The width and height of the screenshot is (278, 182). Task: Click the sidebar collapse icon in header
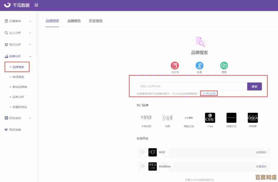[x=36, y=5]
